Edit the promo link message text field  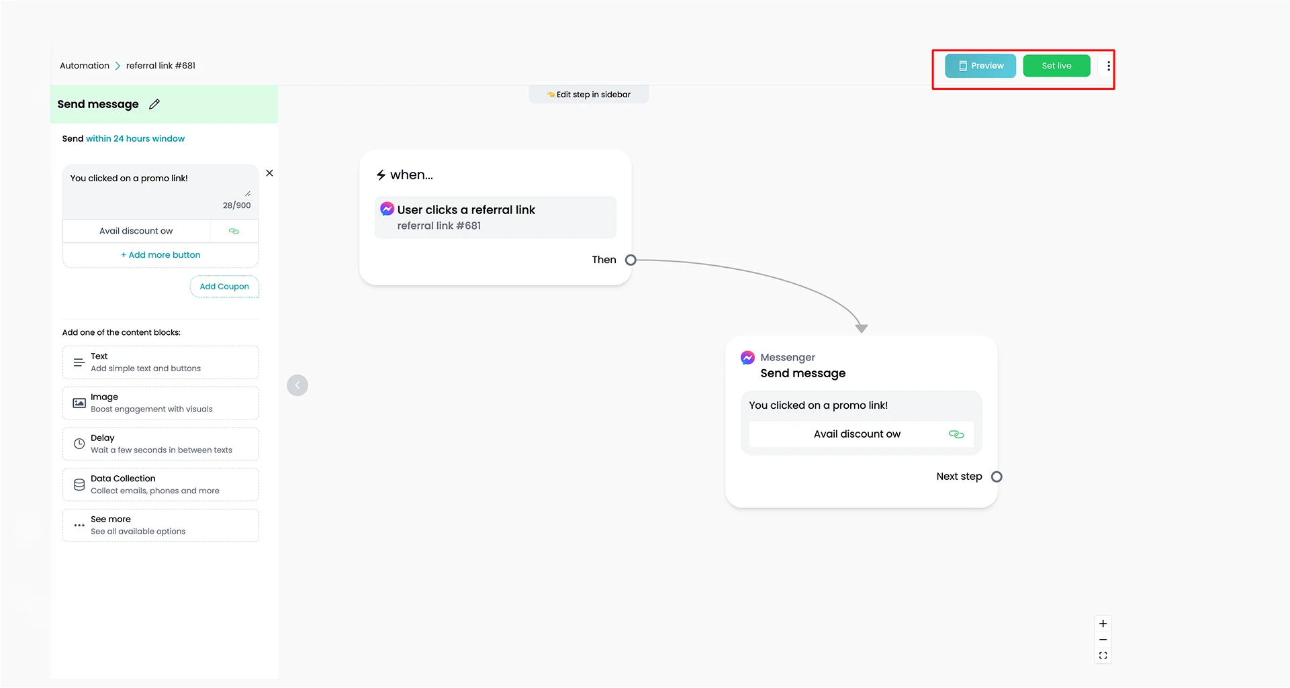[160, 185]
